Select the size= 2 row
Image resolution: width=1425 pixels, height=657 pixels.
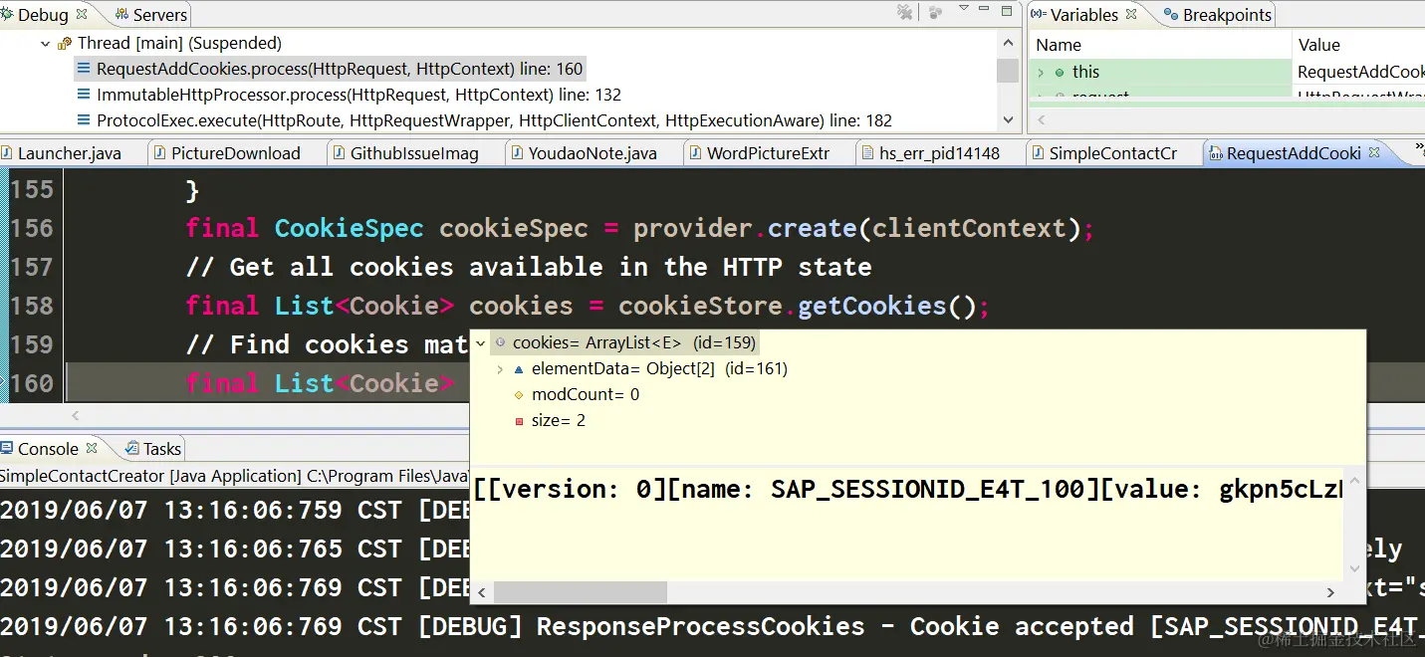pyautogui.click(x=558, y=420)
